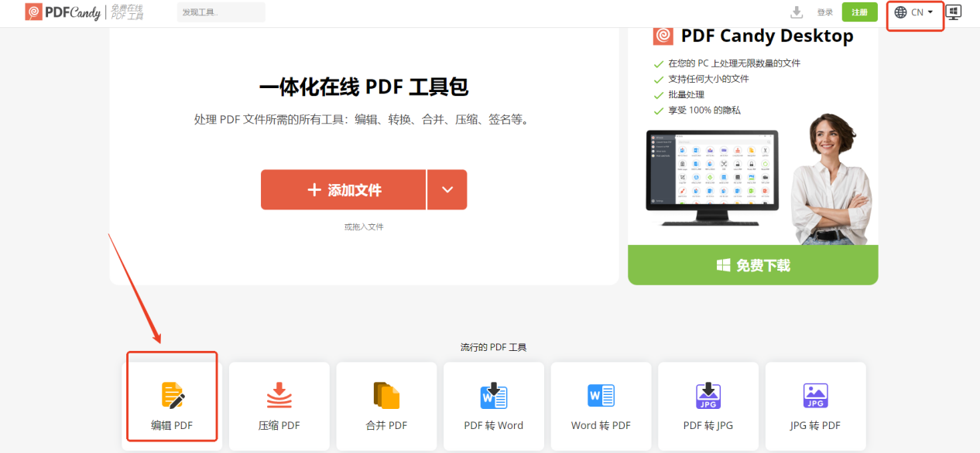Click the 合并 PDF label
The width and height of the screenshot is (980, 453).
coord(386,425)
